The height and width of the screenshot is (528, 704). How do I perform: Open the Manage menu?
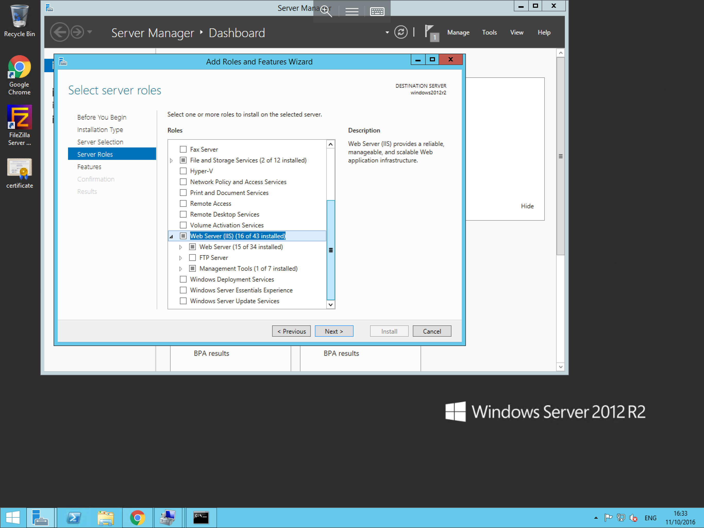pos(458,32)
